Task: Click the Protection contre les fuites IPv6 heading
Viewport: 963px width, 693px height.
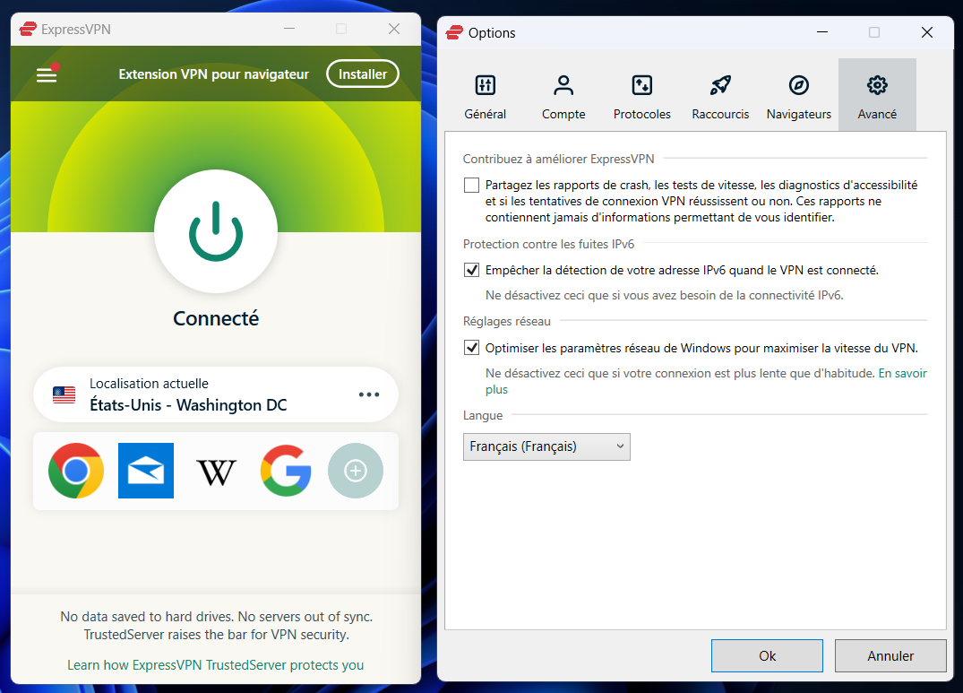Action: click(x=548, y=244)
